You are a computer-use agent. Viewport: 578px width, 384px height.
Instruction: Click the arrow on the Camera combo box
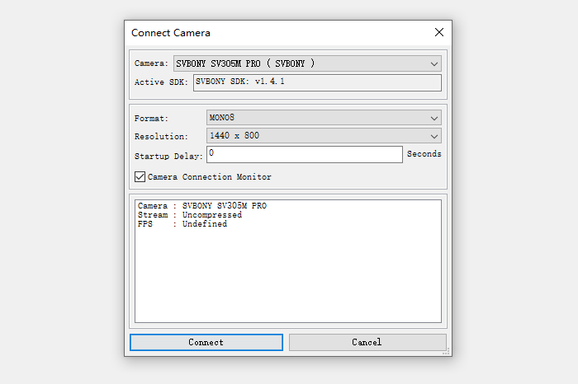434,63
